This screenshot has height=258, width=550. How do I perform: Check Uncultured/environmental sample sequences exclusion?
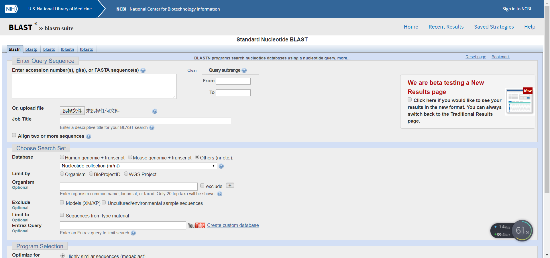click(104, 203)
